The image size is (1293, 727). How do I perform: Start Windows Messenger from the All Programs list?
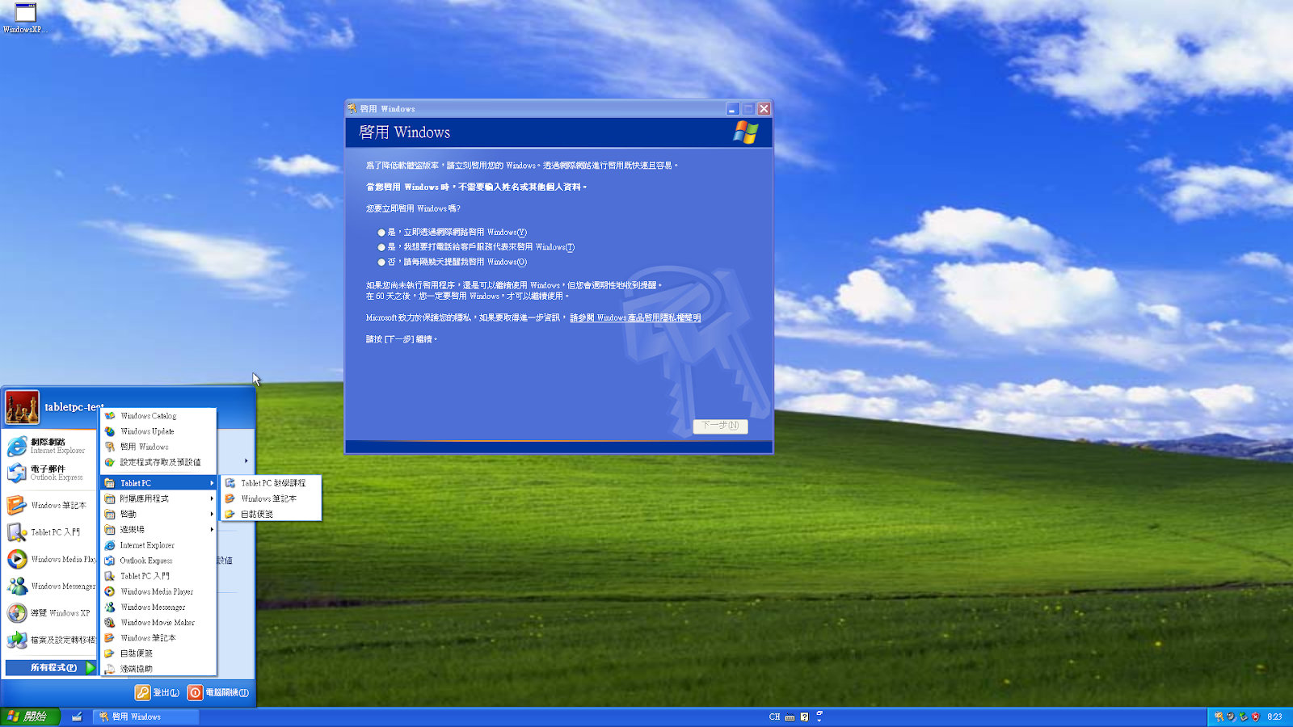coord(158,607)
